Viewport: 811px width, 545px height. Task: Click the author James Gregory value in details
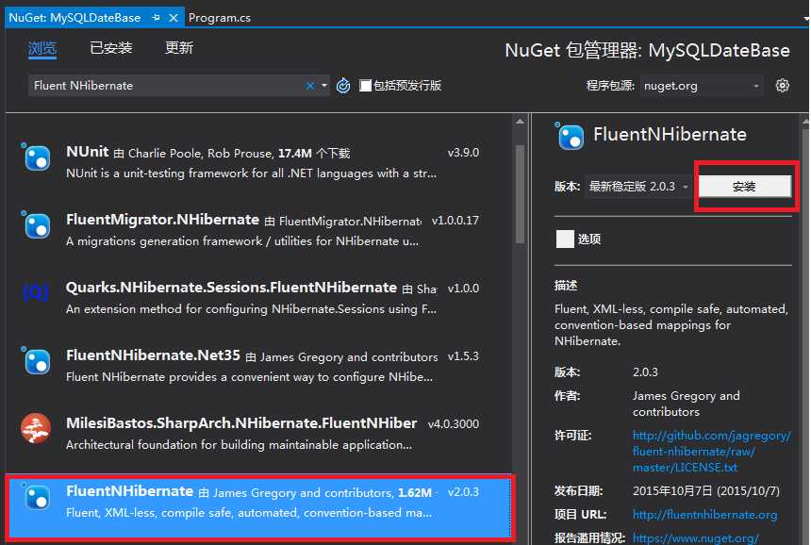tap(687, 404)
